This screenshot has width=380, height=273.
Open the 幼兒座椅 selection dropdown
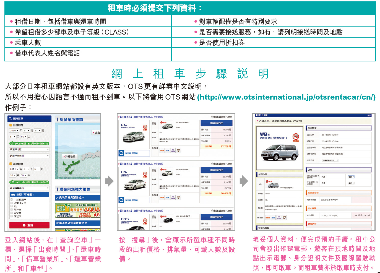[x=351, y=177]
